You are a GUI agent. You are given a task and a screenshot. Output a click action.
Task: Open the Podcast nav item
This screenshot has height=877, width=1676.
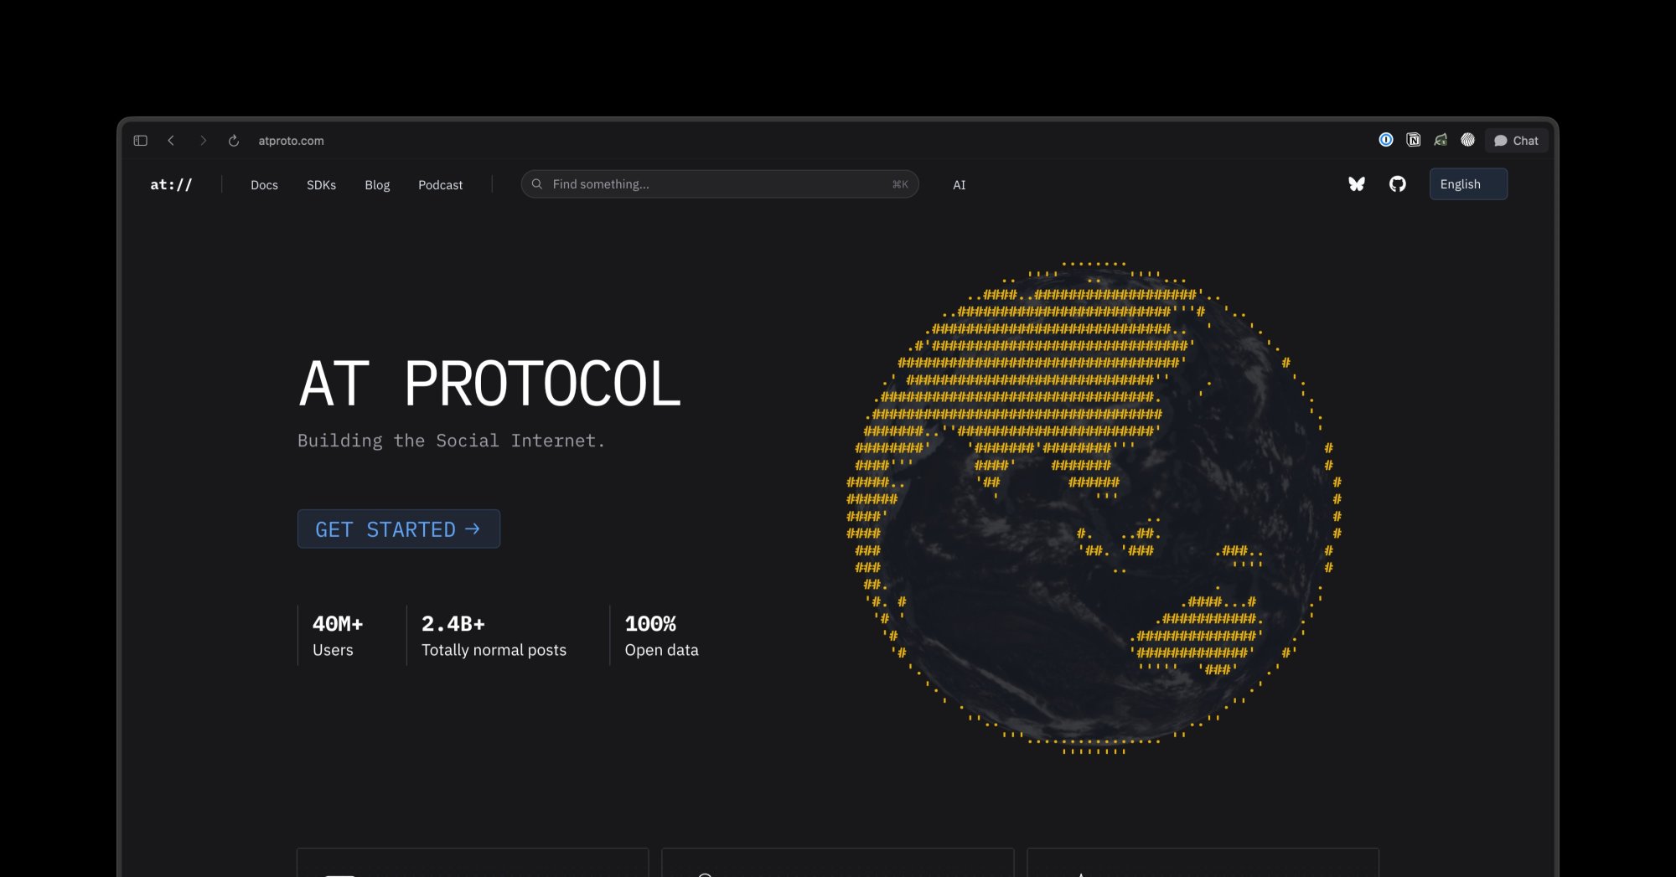coord(440,185)
